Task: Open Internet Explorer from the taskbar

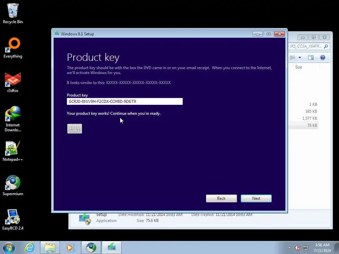Action: 29,247
